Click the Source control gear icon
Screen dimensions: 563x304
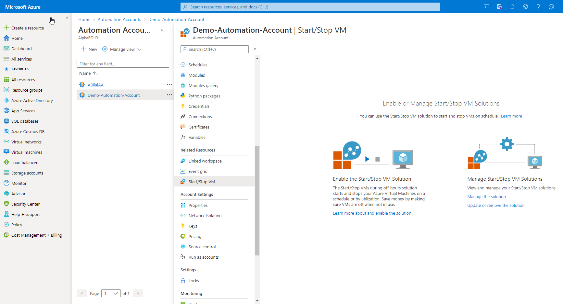(x=183, y=247)
